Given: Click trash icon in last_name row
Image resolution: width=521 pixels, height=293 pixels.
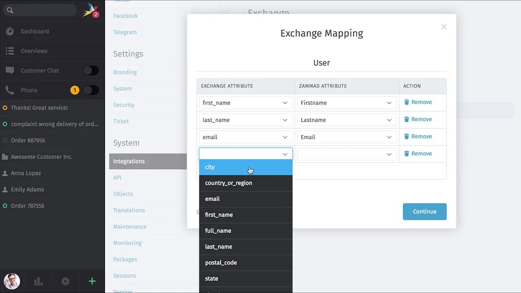Looking at the screenshot, I should 407,119.
